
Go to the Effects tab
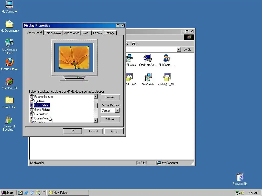coord(97,33)
